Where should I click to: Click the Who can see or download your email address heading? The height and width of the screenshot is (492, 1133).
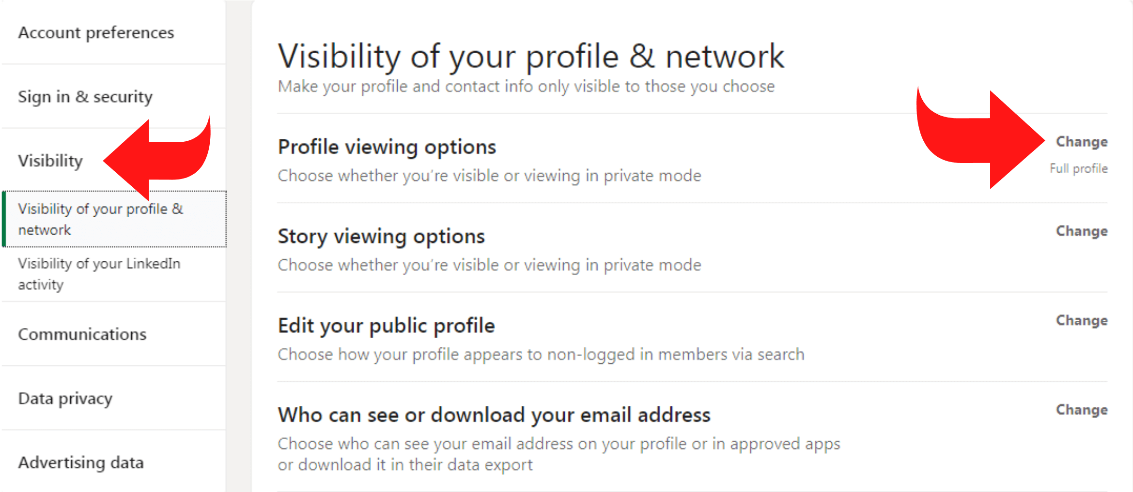494,415
